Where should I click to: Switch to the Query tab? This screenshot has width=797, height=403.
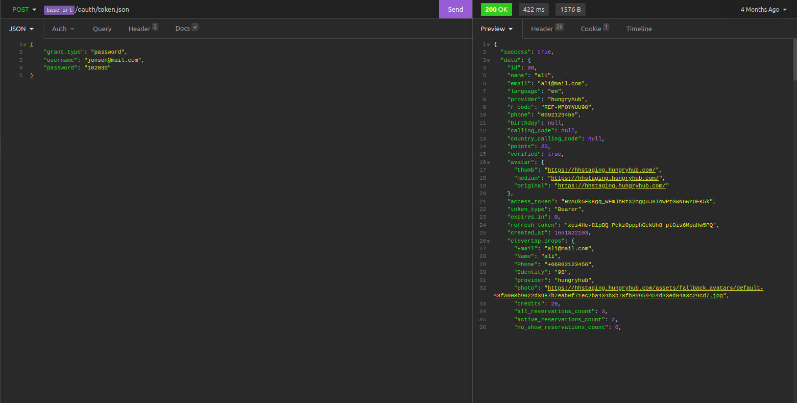tap(102, 29)
